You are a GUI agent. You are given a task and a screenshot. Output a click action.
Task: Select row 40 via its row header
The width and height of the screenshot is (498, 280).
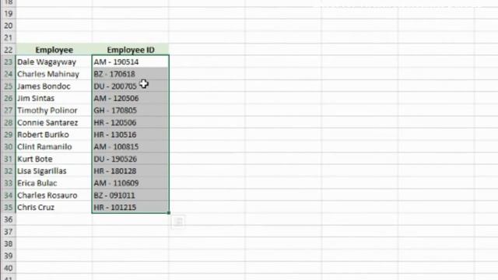tap(9, 268)
